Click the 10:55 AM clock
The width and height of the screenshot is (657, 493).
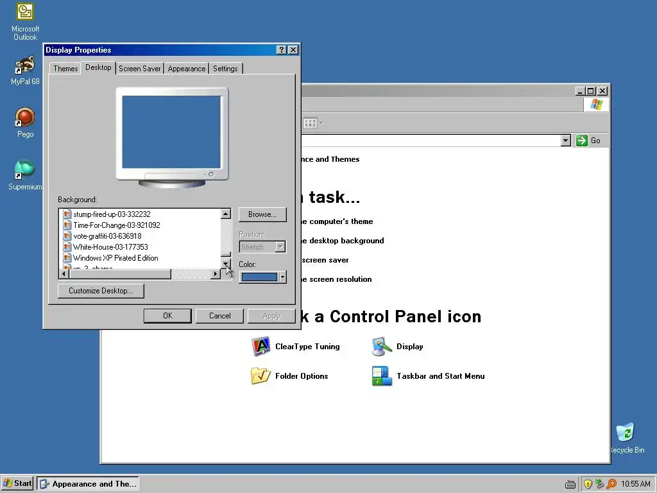pos(636,484)
